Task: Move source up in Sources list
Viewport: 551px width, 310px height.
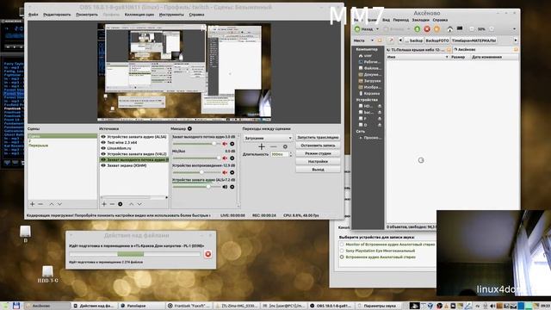Action: click(x=131, y=204)
